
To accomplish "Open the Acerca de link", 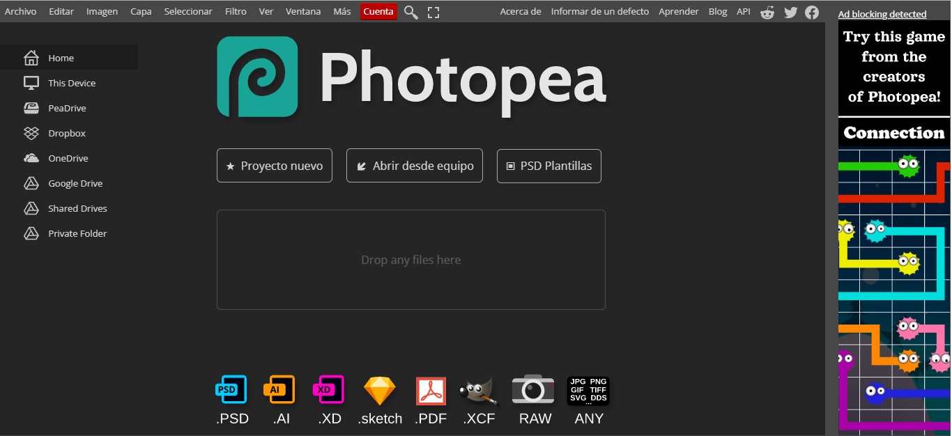I will [521, 11].
